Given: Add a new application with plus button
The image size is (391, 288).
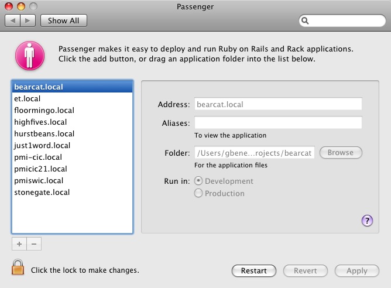Looking at the screenshot, I should 19,244.
